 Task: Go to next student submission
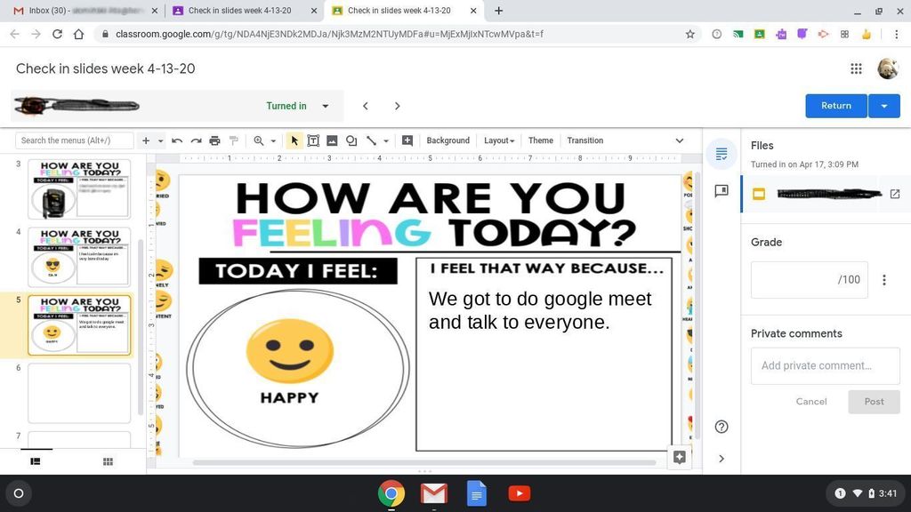pyautogui.click(x=398, y=106)
